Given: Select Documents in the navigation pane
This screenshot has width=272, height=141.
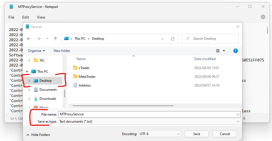Looking at the screenshot, I should pos(48,90).
